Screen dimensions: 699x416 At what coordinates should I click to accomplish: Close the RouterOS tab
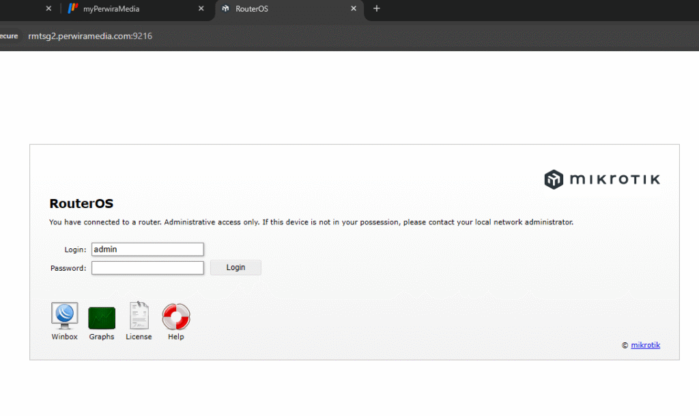354,8
